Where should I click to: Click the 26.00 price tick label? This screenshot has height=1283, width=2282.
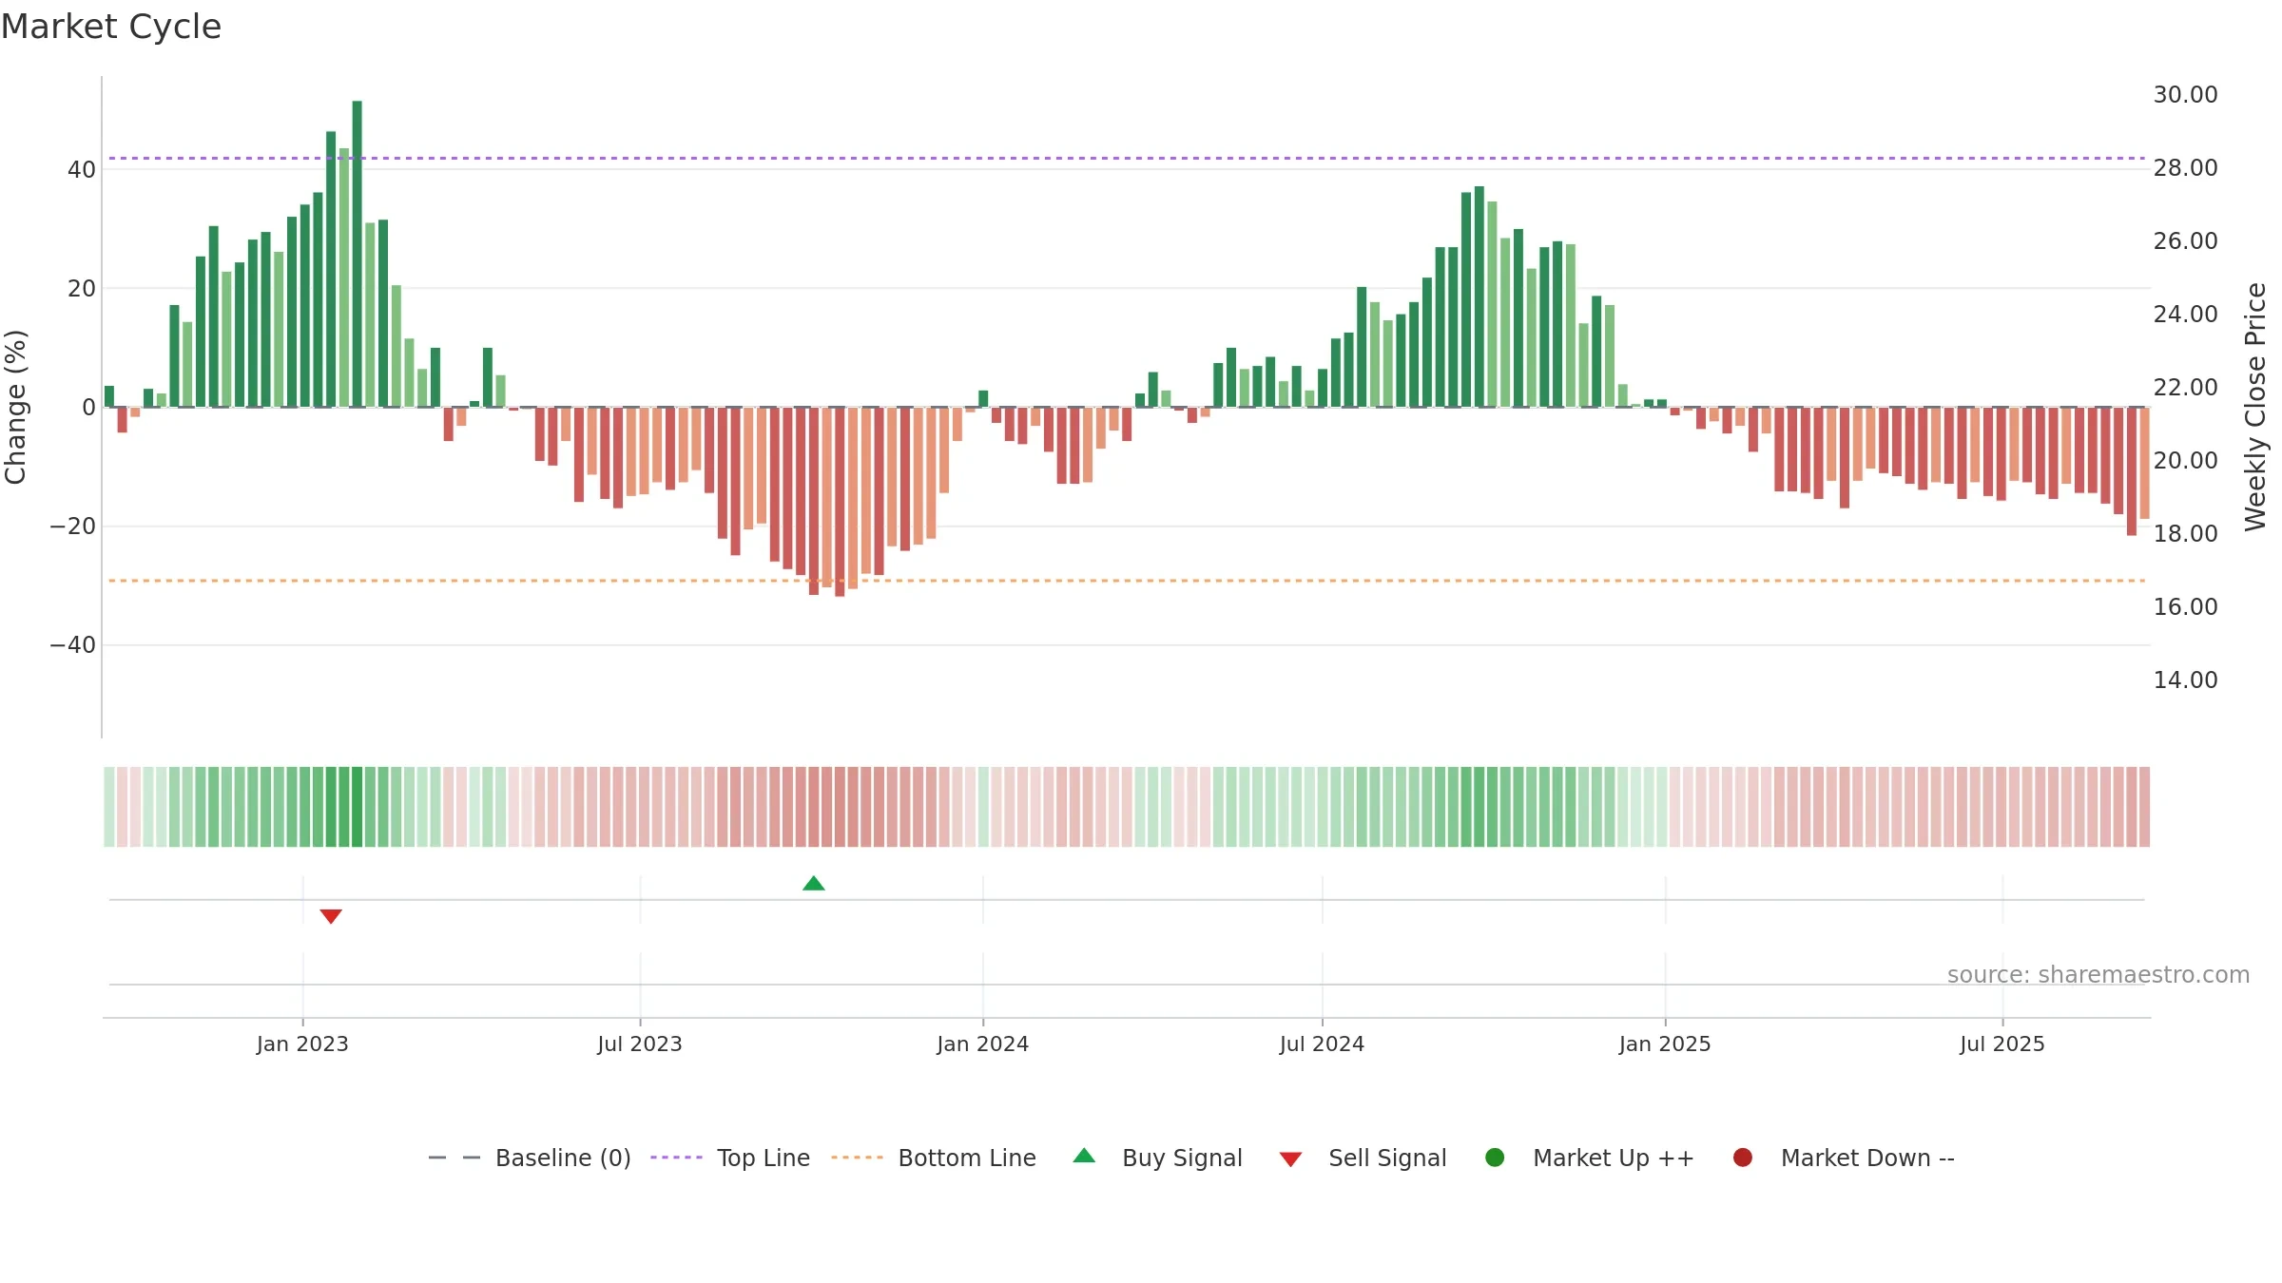[2185, 241]
